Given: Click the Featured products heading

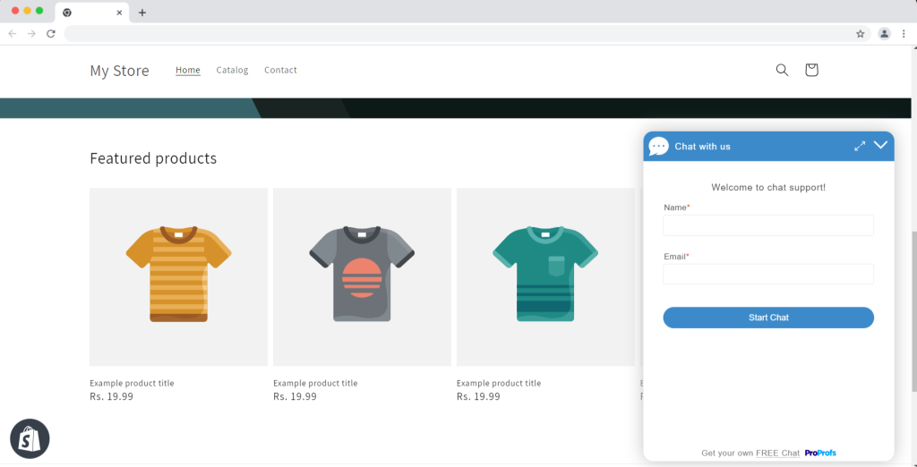Looking at the screenshot, I should click(x=153, y=158).
